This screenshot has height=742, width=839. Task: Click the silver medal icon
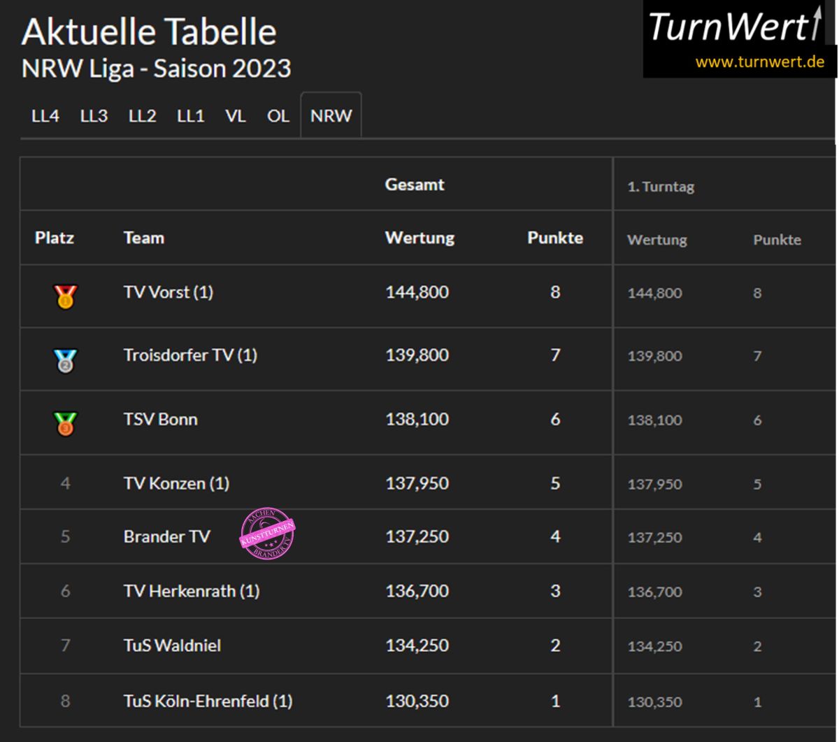point(66,360)
